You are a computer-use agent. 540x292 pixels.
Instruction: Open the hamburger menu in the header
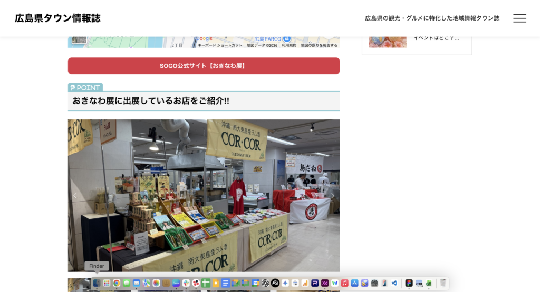point(519,18)
